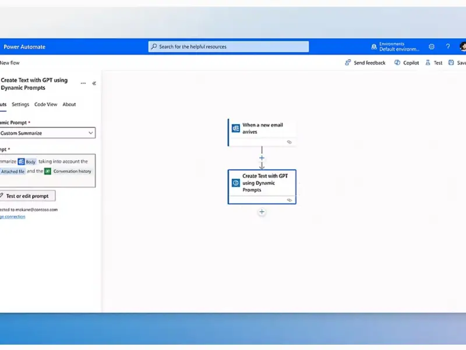The width and height of the screenshot is (466, 350).
Task: Click the Outlook icon on trigger card
Action: (236, 128)
